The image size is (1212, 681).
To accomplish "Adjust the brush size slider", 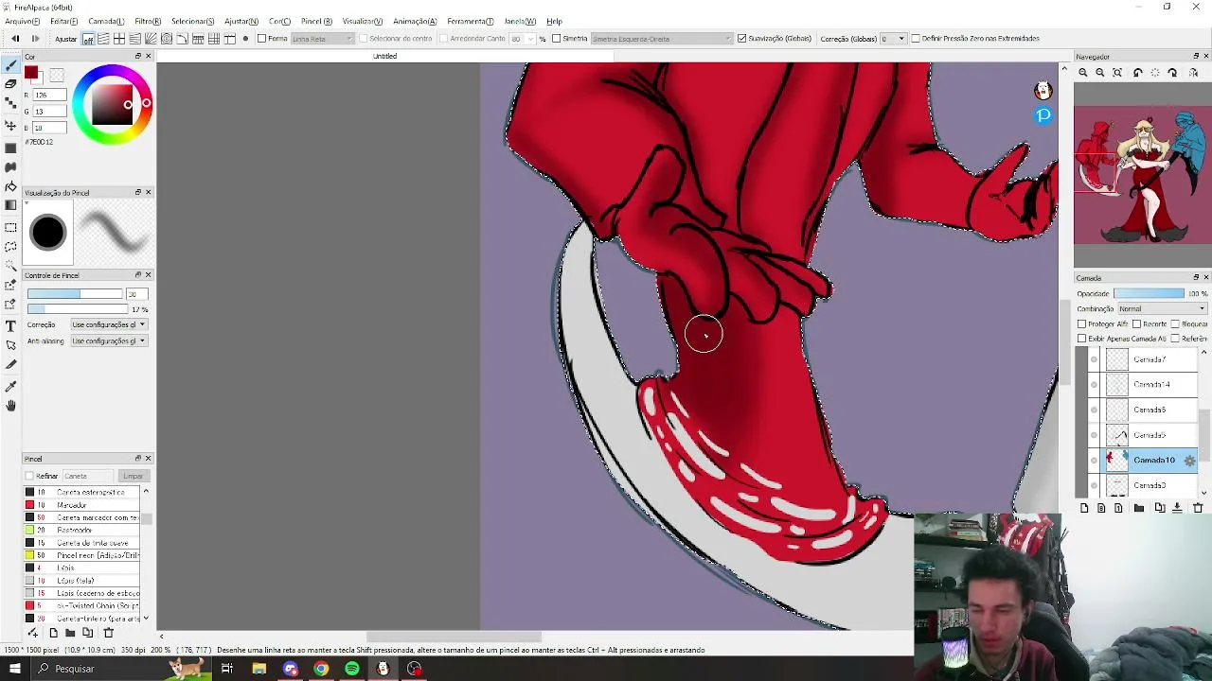I will click(75, 293).
